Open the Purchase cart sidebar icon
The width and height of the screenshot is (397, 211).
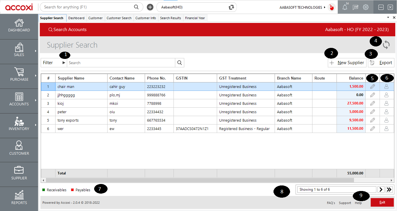(19, 72)
